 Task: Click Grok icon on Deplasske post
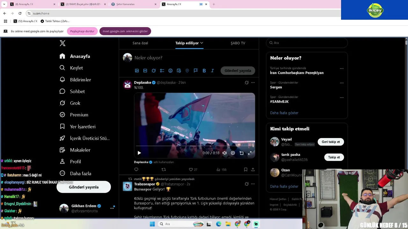(x=246, y=82)
